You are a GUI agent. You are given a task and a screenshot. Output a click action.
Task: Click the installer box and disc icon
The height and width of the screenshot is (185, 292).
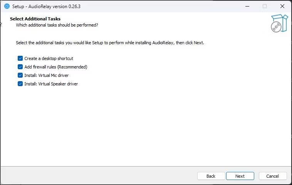279,23
